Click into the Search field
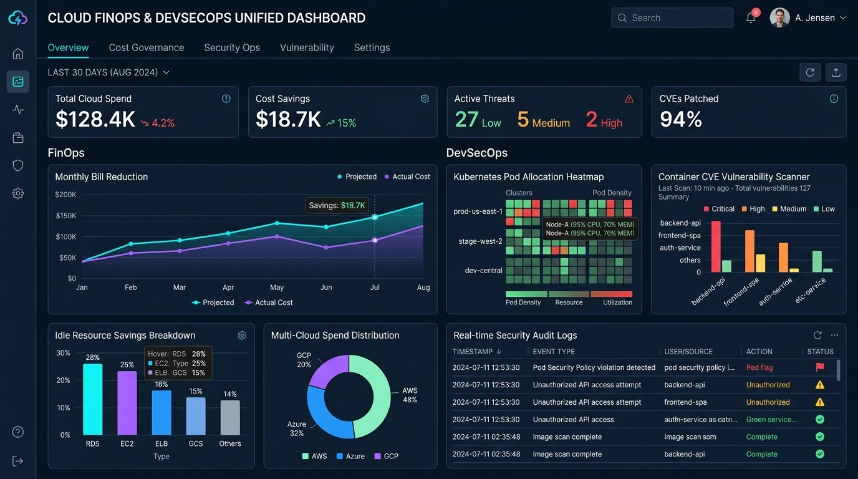 click(672, 18)
